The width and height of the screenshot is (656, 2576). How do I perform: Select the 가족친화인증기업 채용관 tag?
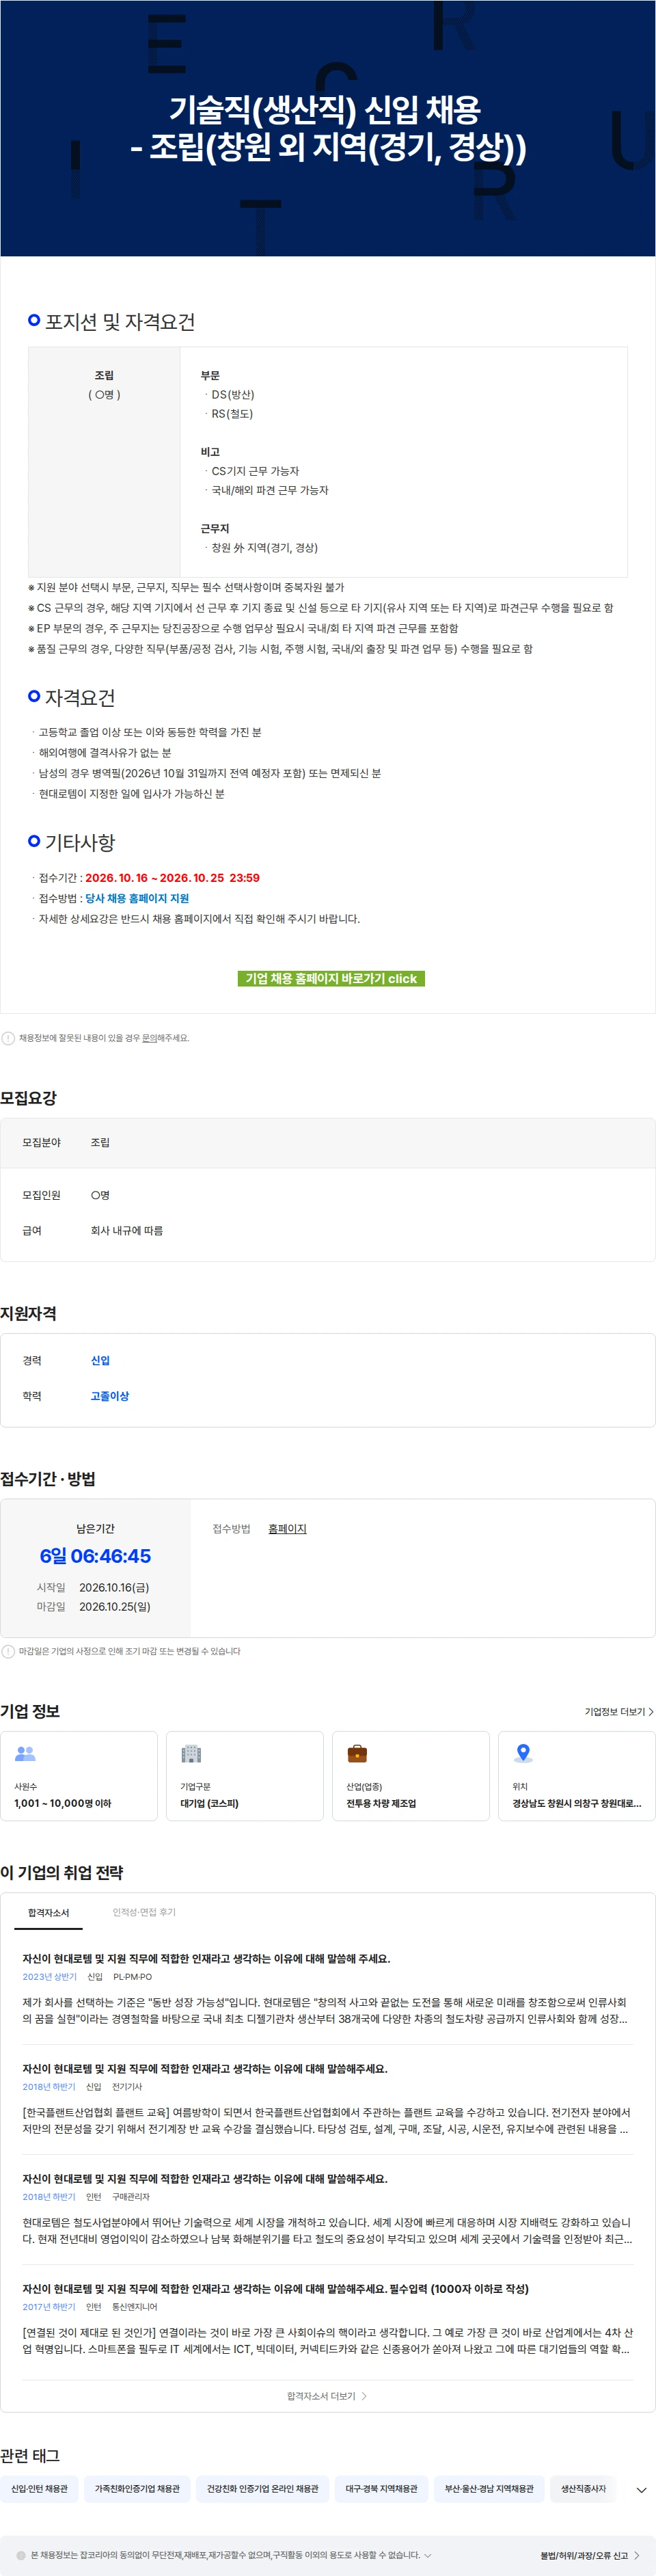click(137, 2489)
